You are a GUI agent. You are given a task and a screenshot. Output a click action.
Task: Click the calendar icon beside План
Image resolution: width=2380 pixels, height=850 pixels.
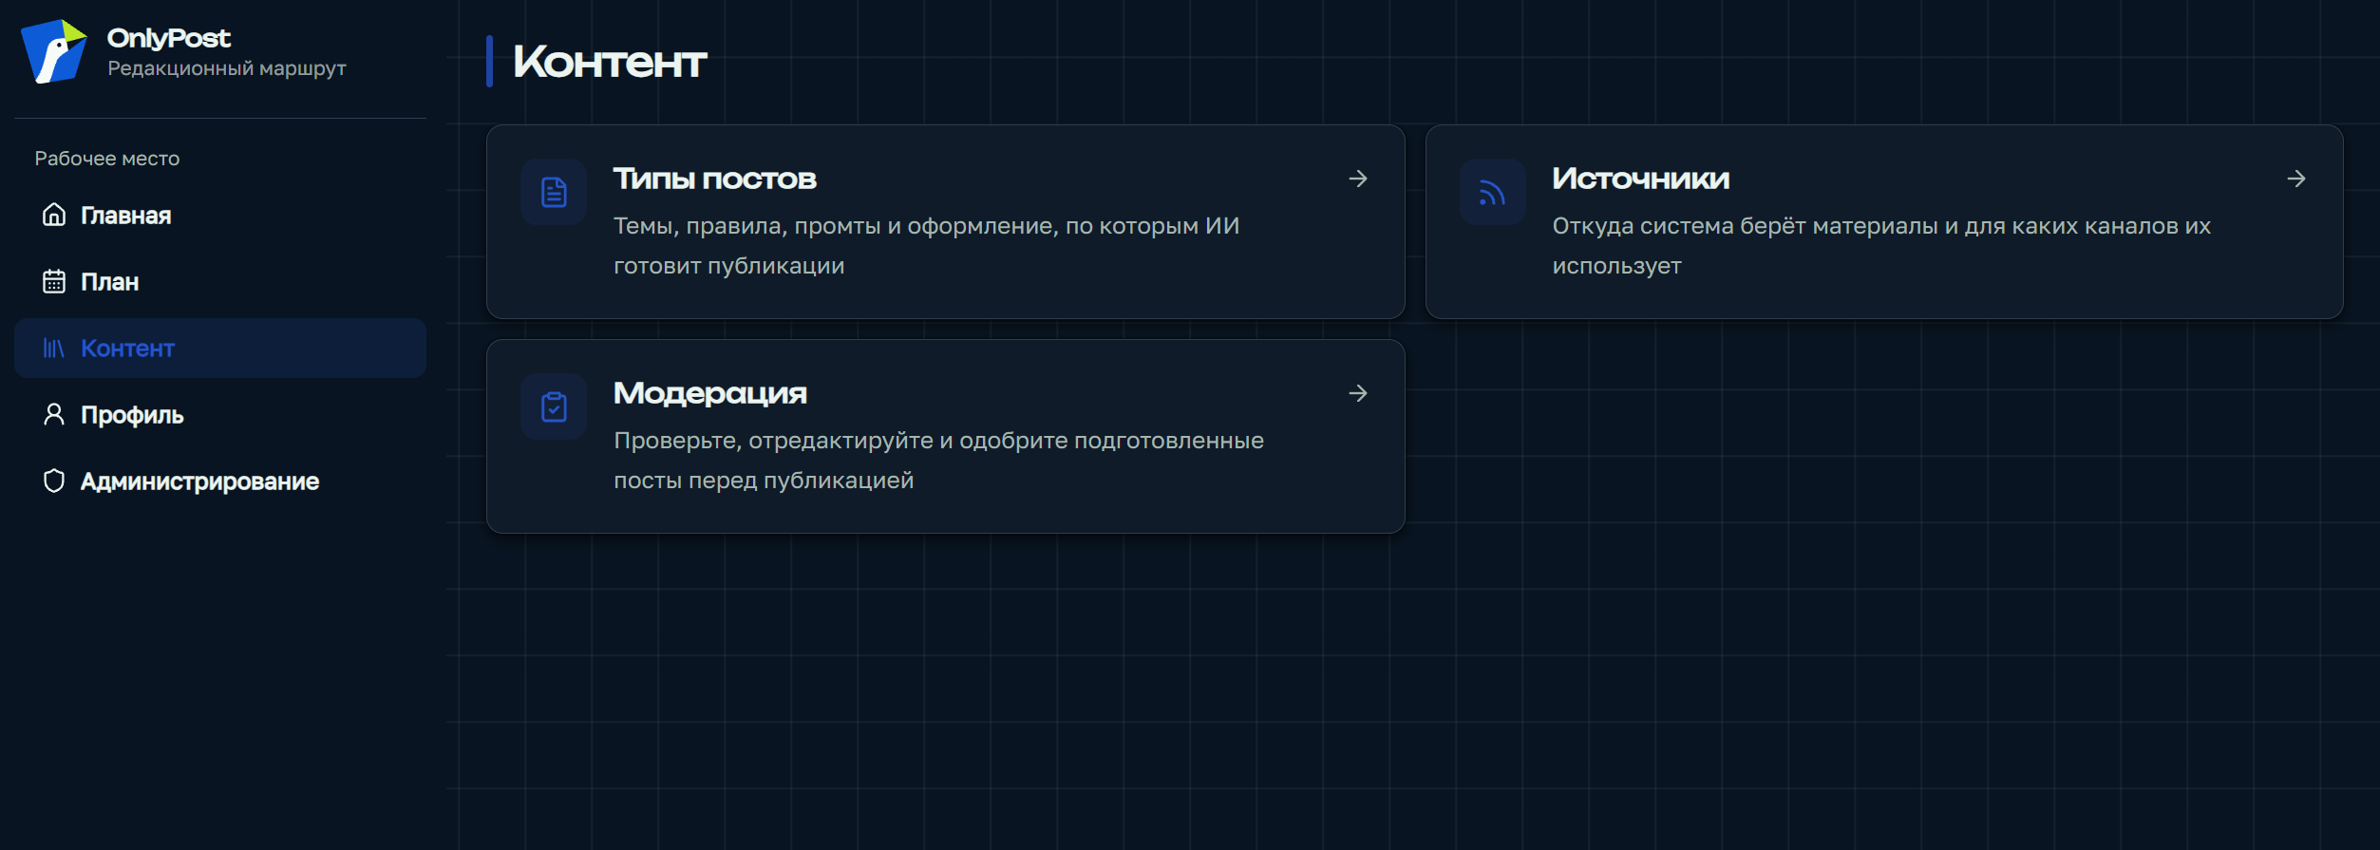[x=54, y=281]
